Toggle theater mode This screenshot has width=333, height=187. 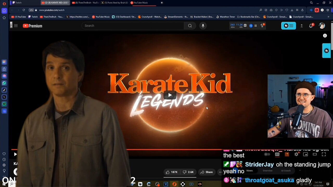[x=315, y=154]
